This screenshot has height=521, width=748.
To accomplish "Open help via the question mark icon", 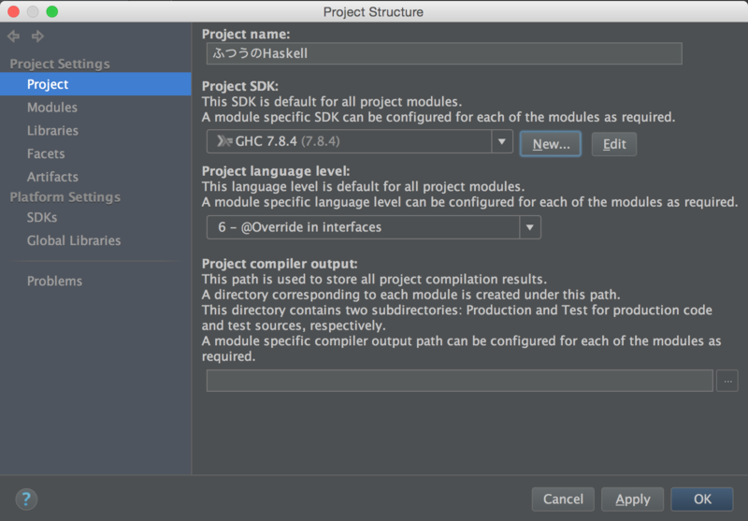I will tap(26, 499).
